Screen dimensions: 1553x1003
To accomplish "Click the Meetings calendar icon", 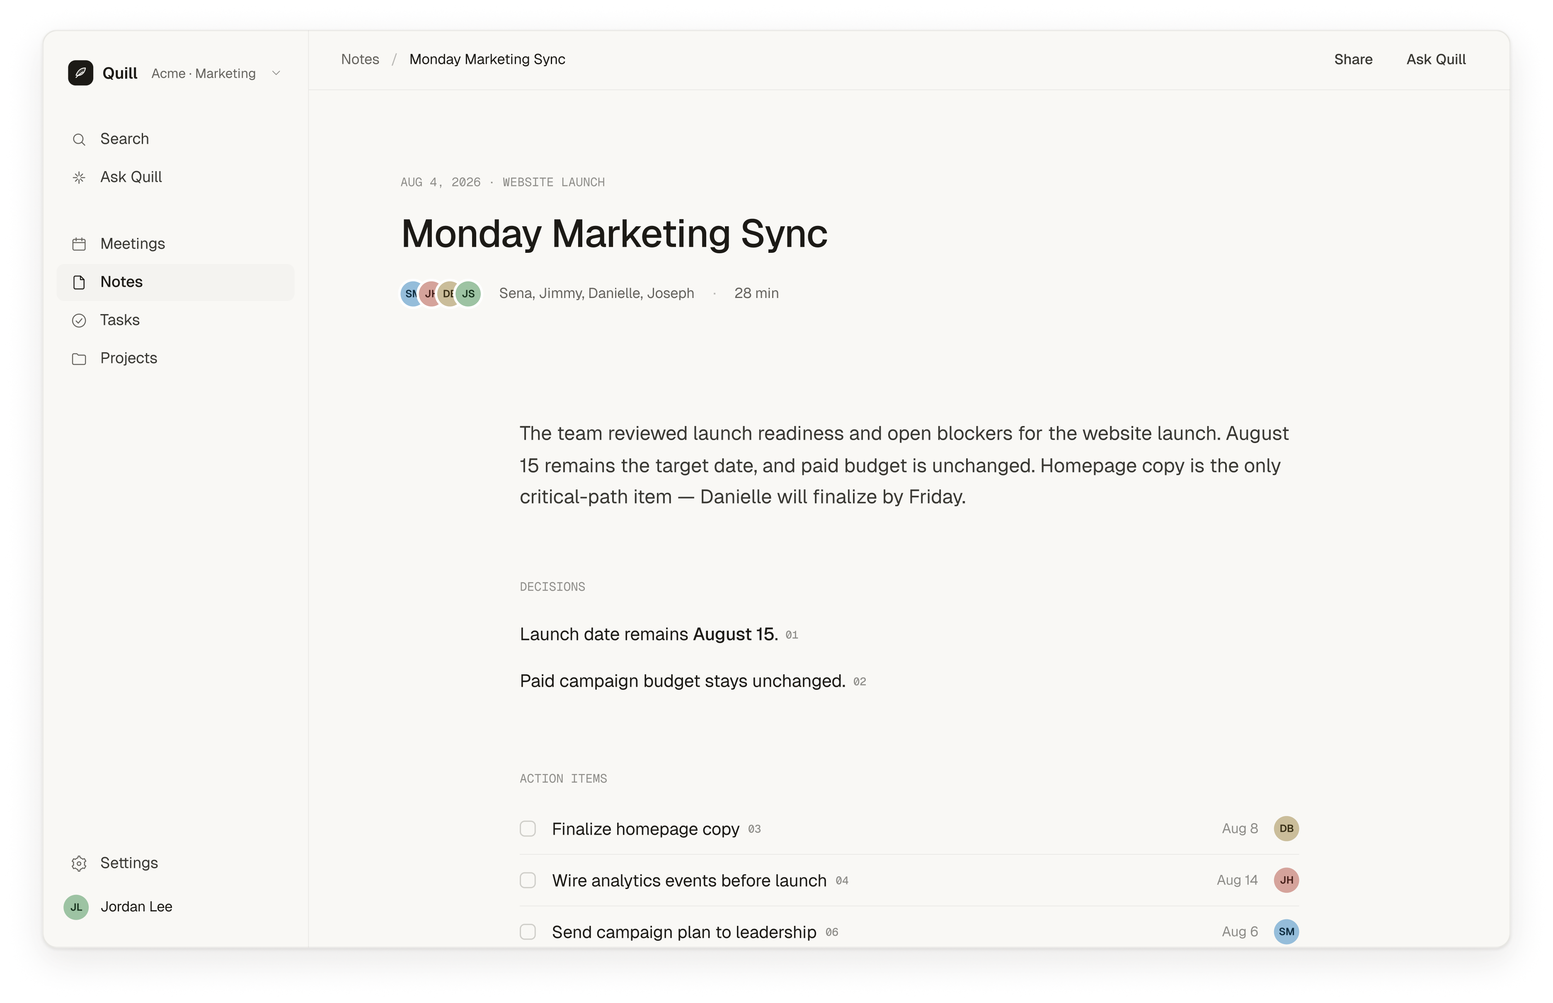I will (x=79, y=244).
